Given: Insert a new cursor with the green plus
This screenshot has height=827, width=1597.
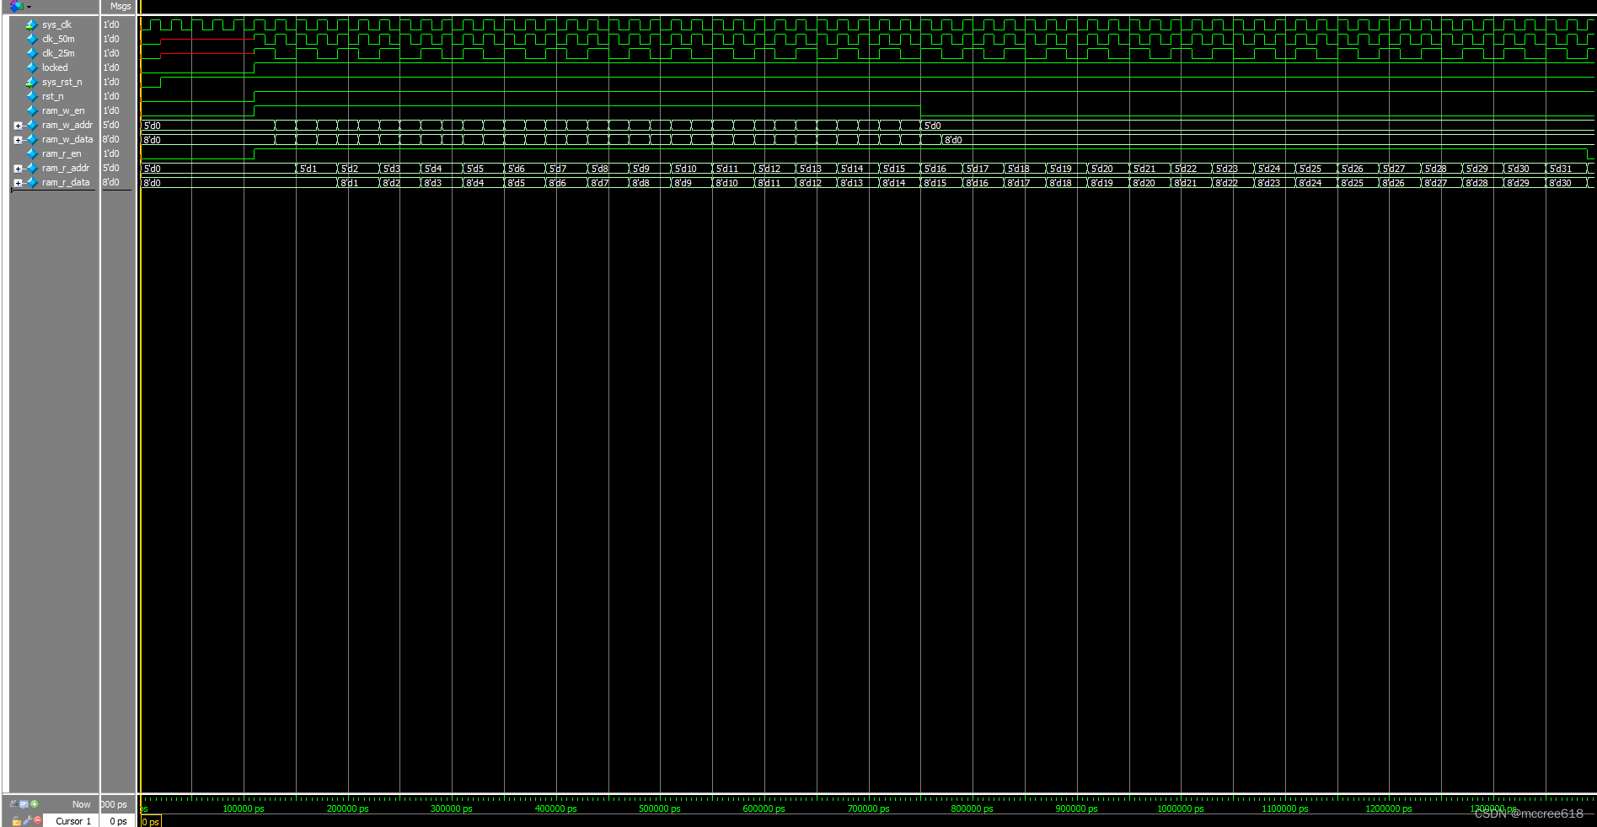Looking at the screenshot, I should click(35, 804).
